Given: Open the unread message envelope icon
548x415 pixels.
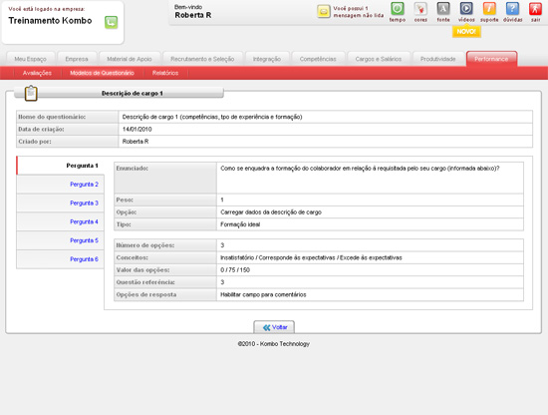Looking at the screenshot, I should pyautogui.click(x=324, y=12).
